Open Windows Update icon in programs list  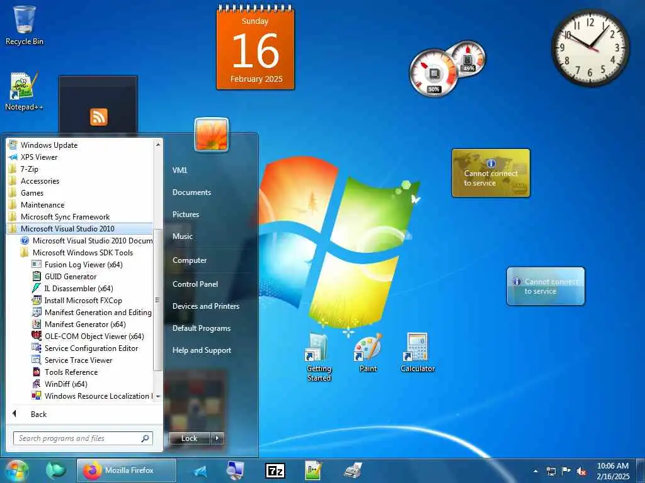tap(13, 145)
